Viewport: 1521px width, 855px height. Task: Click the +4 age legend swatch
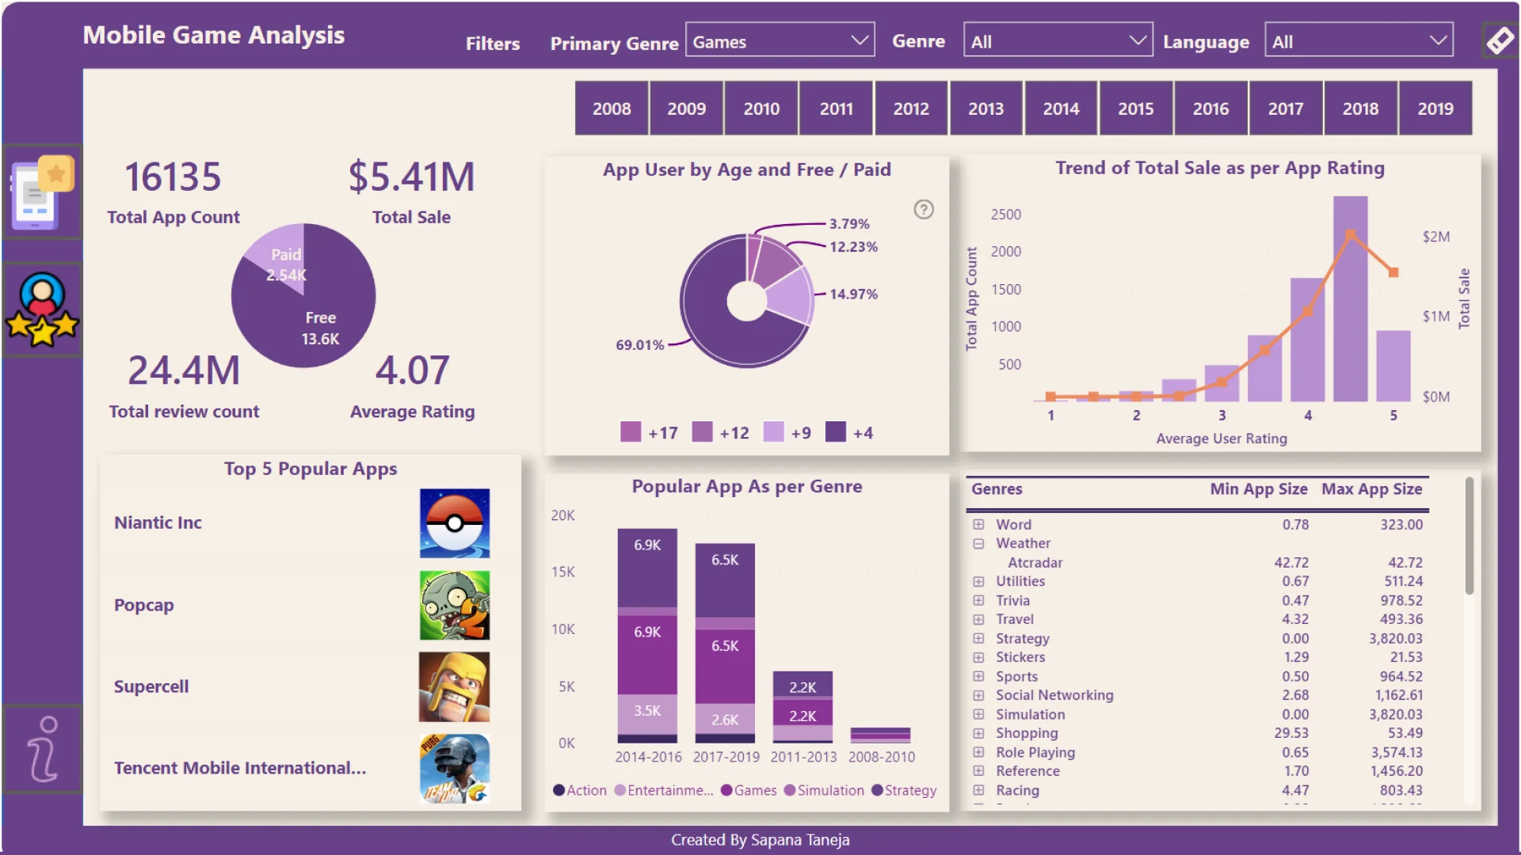[836, 432]
